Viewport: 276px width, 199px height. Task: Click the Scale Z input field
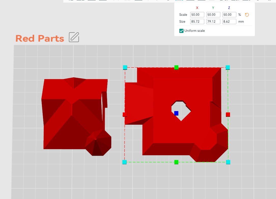coord(229,15)
